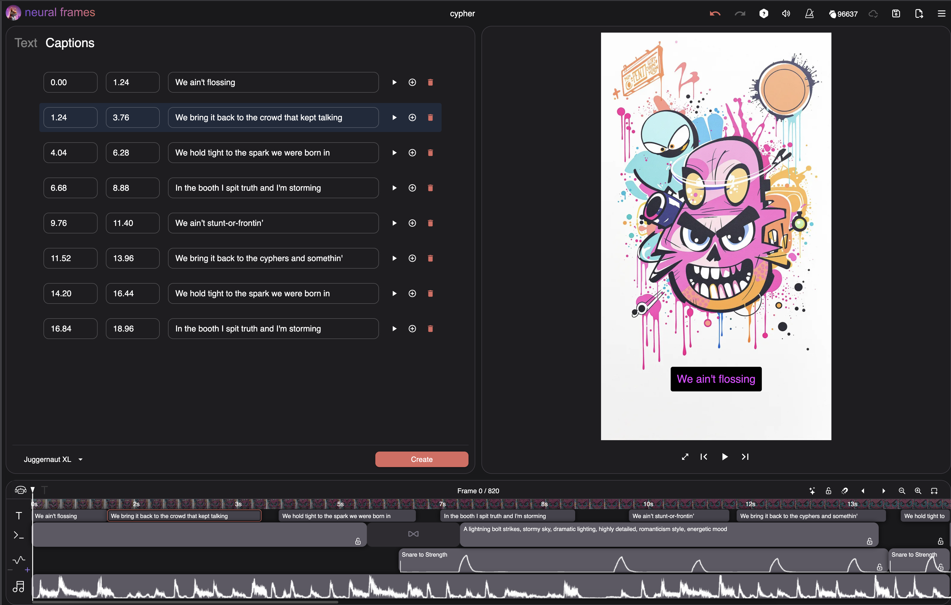
Task: Switch to the Text tab
Action: click(x=26, y=43)
